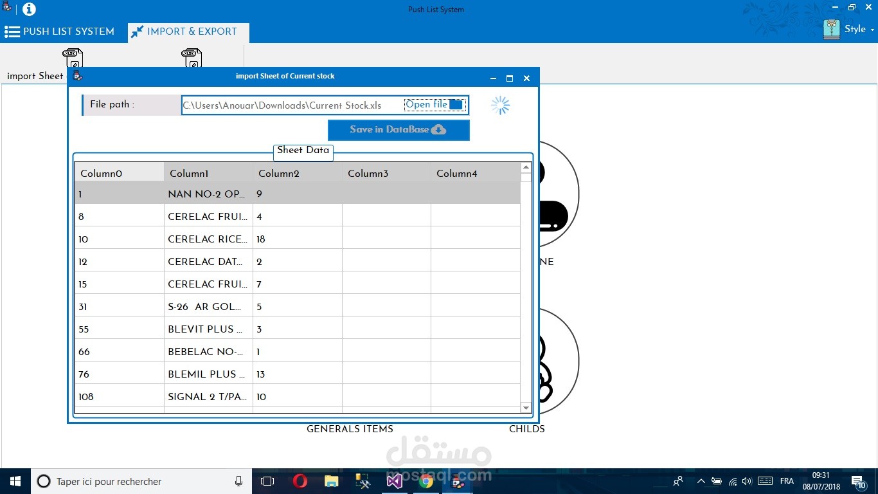Show hidden system tray icons
878x494 pixels.
click(x=701, y=481)
